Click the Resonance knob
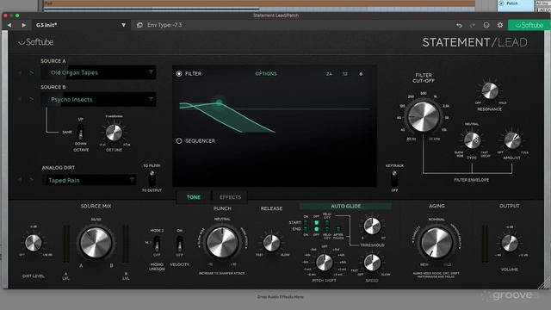Viewport: 551px width, 310px height. tap(490, 90)
